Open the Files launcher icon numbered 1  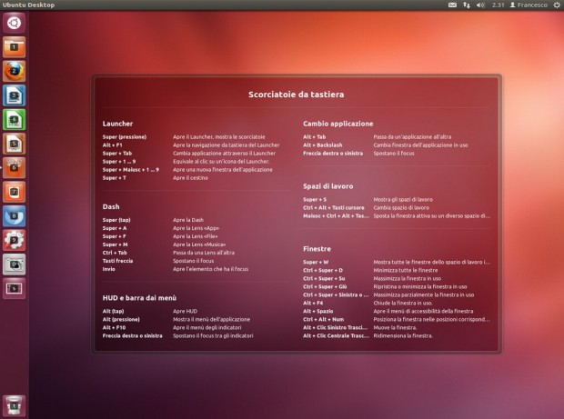[x=14, y=47]
